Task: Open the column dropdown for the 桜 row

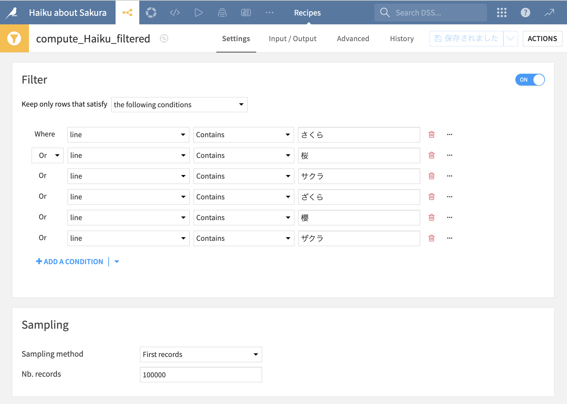Action: [128, 155]
